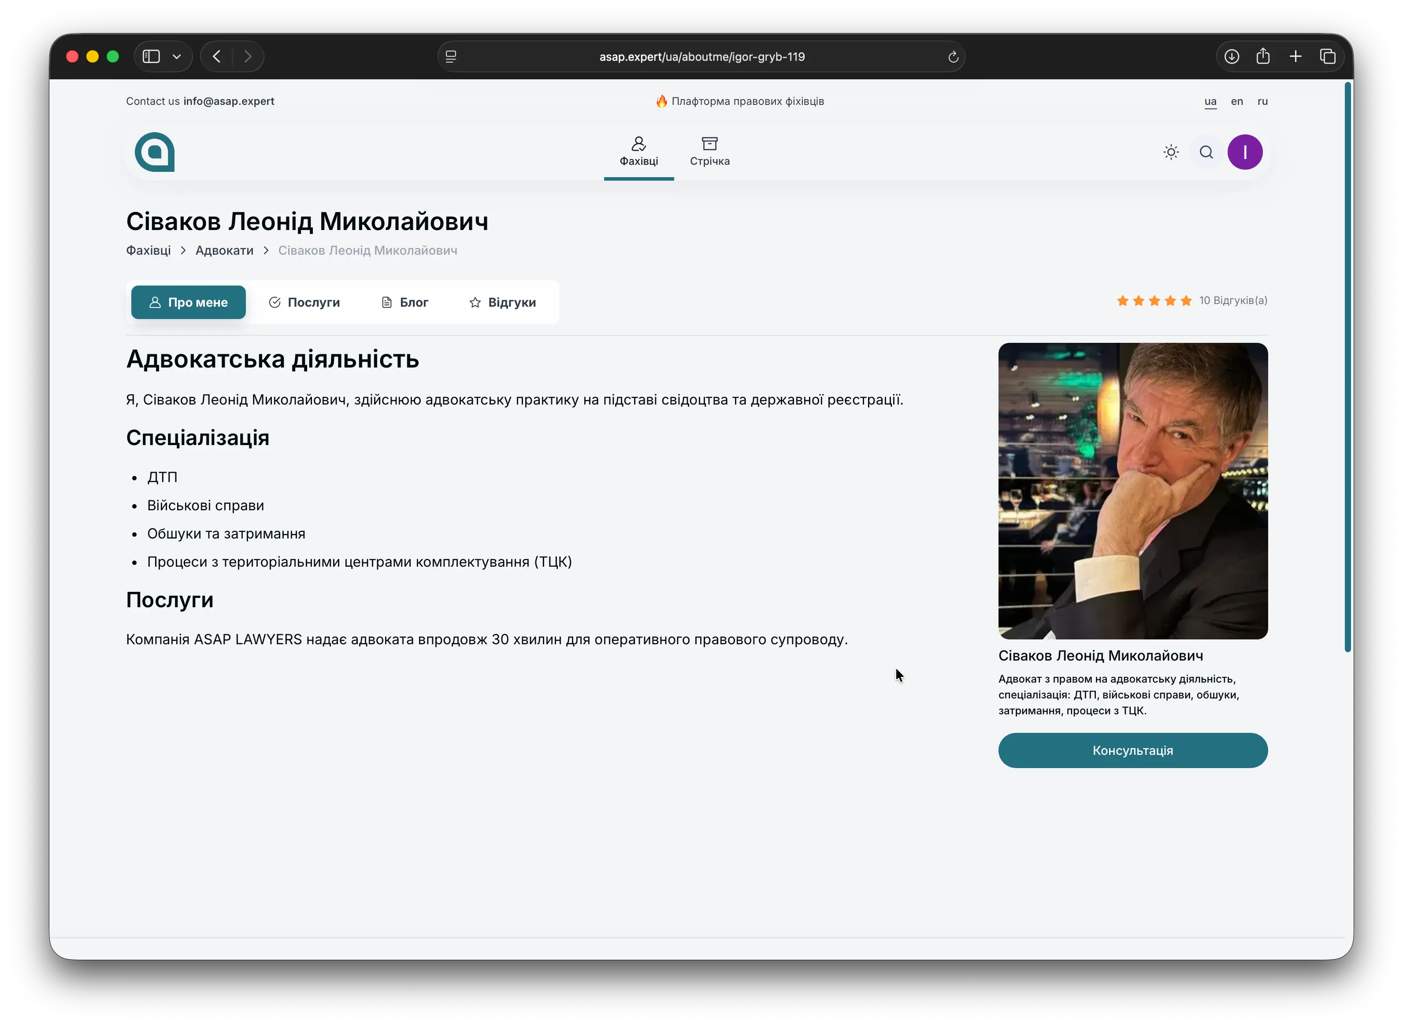Open website settings via the monitor icon
This screenshot has width=1403, height=1025.
tap(451, 56)
